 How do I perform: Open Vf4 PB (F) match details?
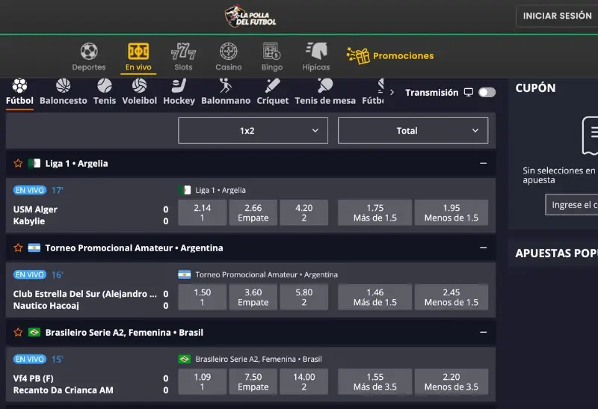tap(90, 384)
